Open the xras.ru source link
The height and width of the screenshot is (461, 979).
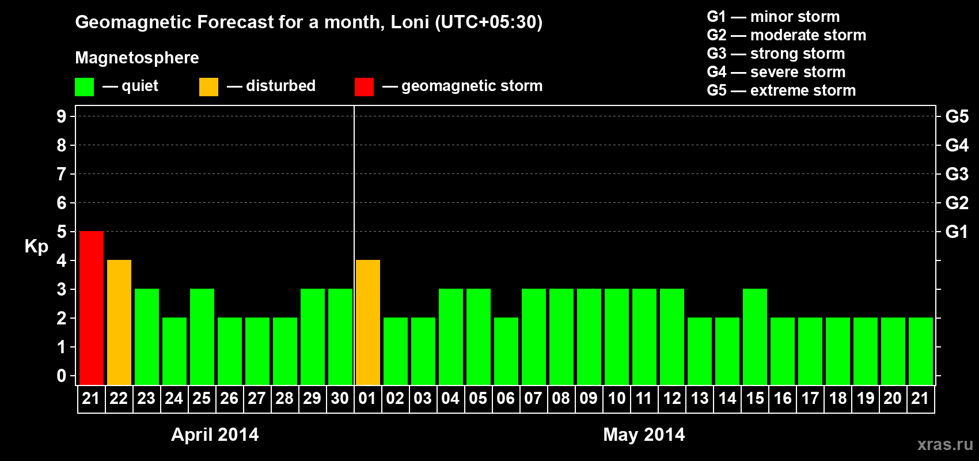click(945, 444)
